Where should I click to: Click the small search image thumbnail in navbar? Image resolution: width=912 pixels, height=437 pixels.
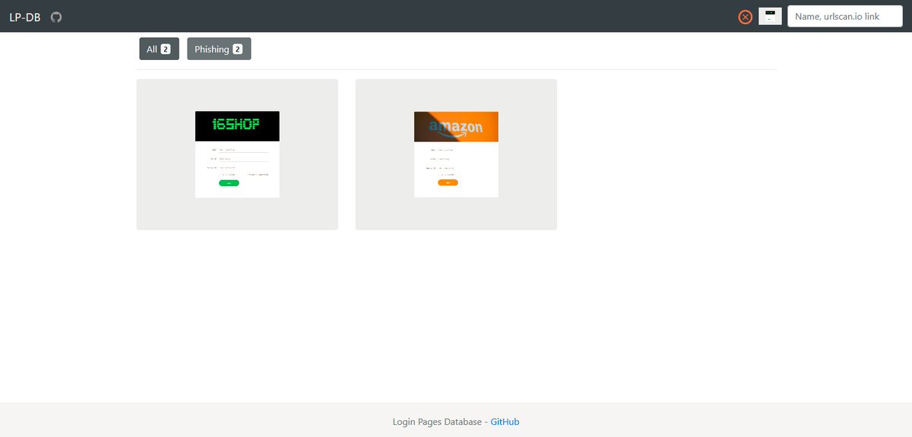770,16
